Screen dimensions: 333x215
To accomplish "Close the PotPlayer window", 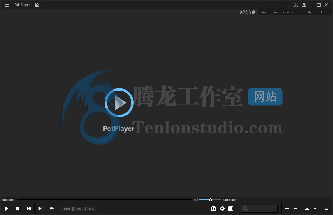I will (x=326, y=4).
